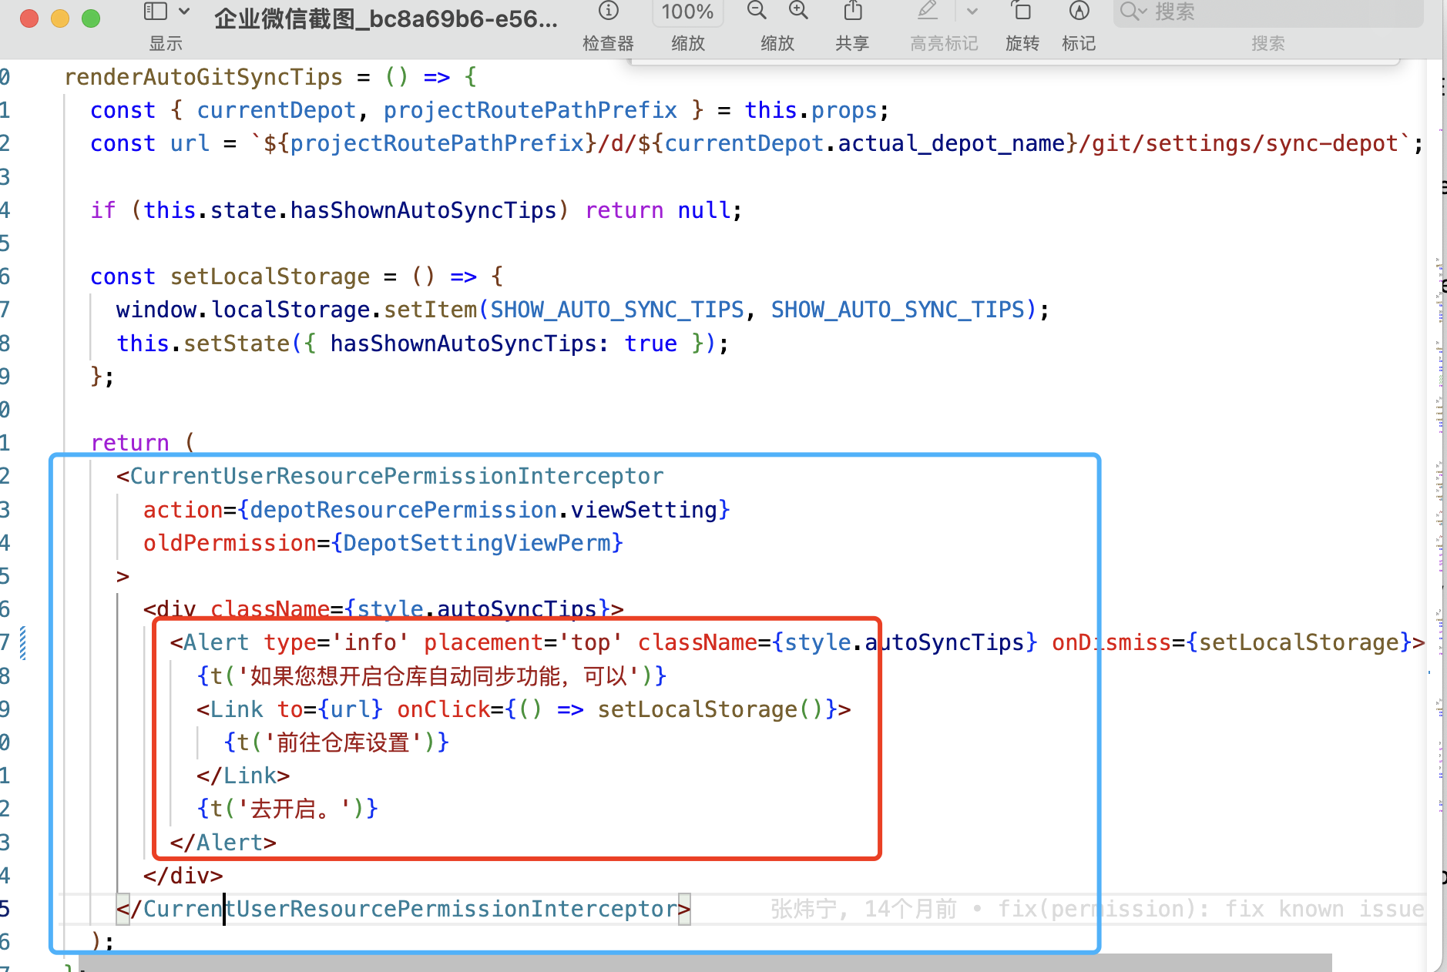The height and width of the screenshot is (972, 1447).
Task: Open the highlight color chevron dropdown
Action: (x=972, y=11)
